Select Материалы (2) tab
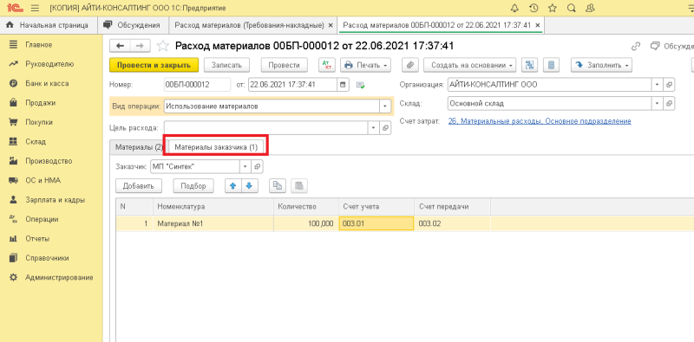The height and width of the screenshot is (342, 694). [x=139, y=147]
